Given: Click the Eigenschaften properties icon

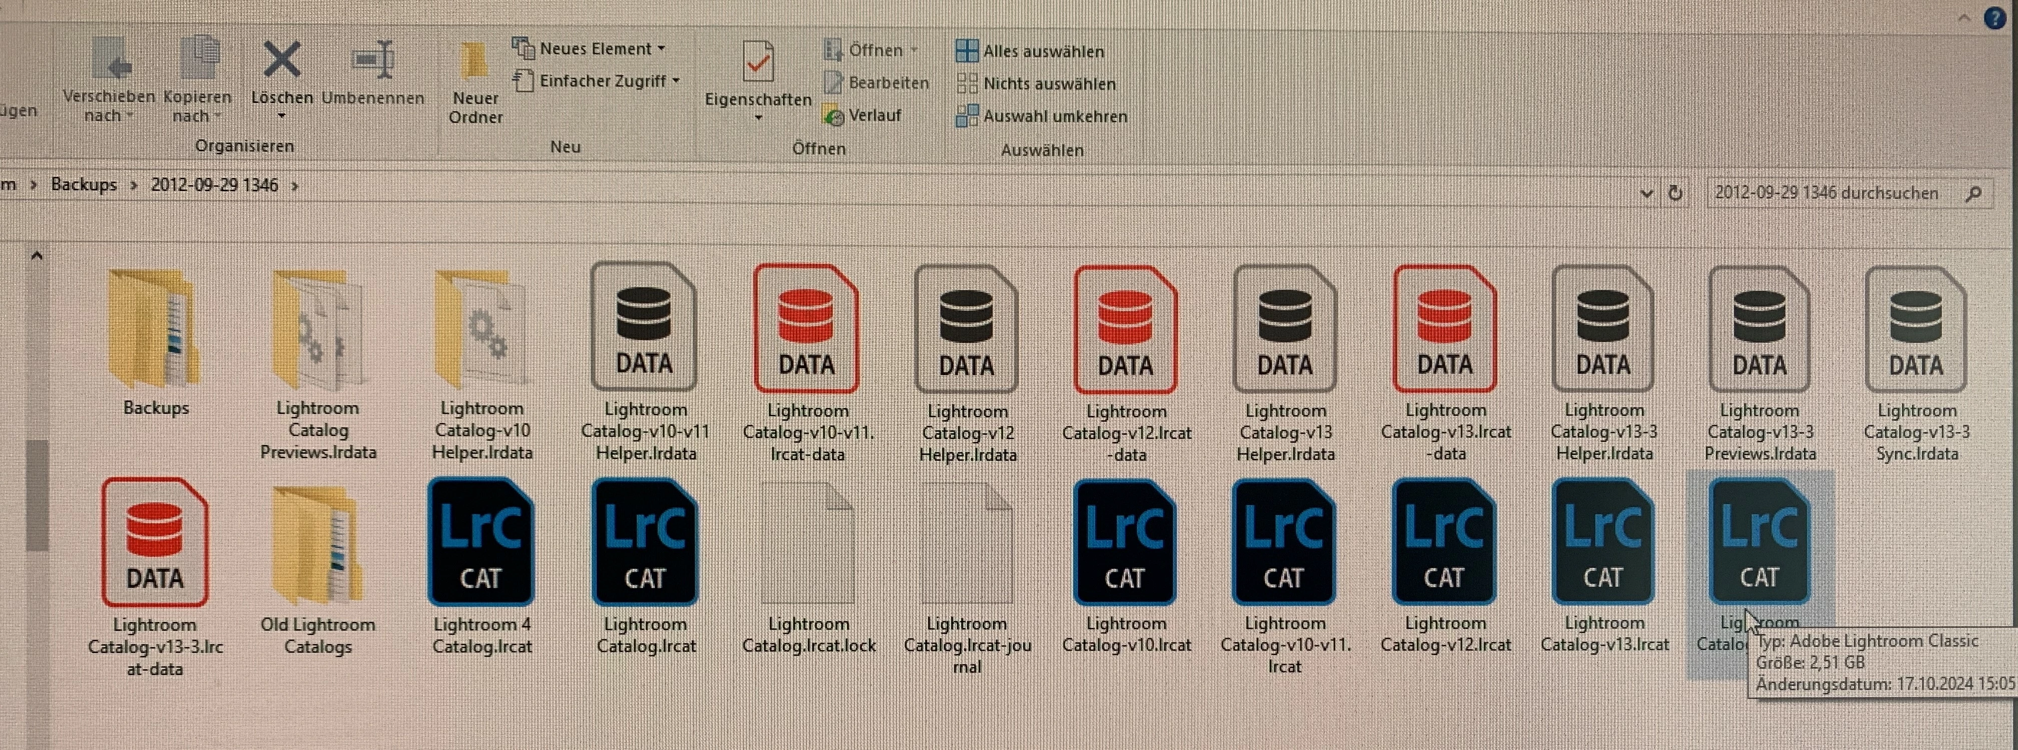Looking at the screenshot, I should [758, 62].
